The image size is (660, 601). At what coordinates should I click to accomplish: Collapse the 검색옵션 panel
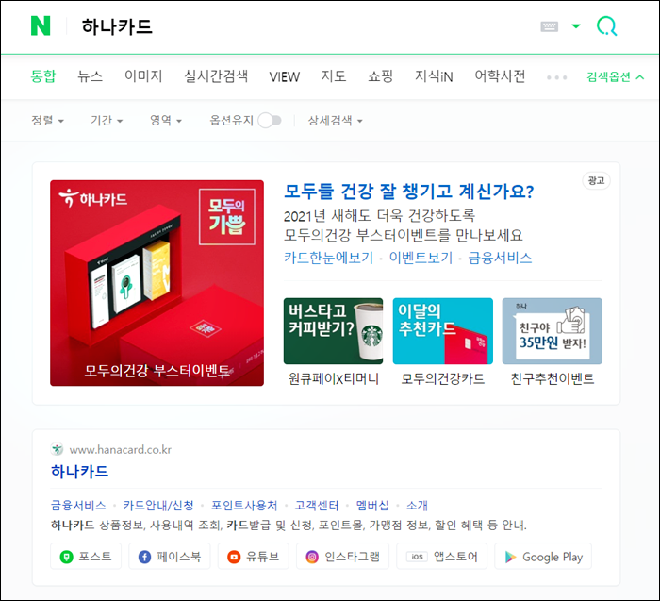tap(615, 77)
